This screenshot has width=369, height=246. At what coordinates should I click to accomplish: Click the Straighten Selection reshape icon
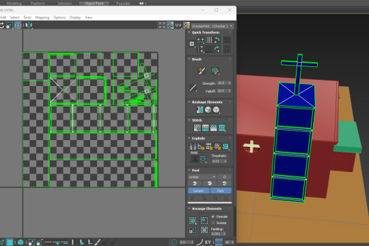tap(200, 110)
